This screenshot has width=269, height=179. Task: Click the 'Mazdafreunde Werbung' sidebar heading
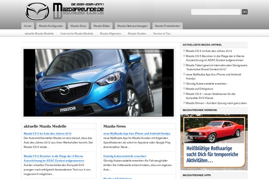coord(200,110)
